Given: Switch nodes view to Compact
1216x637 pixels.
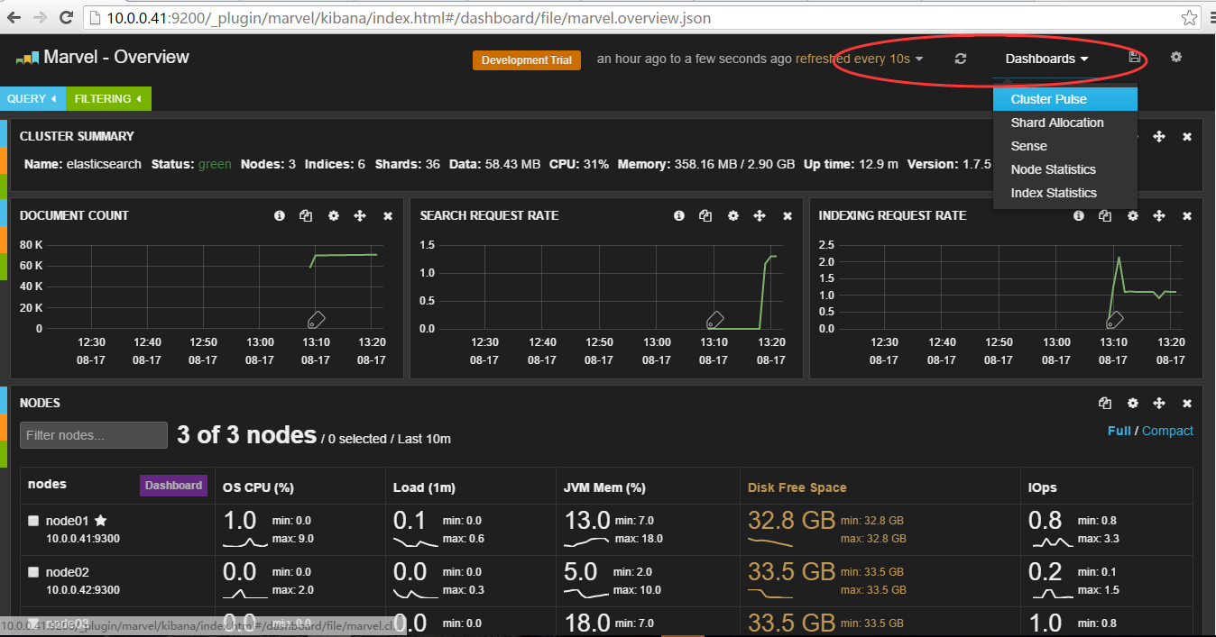Looking at the screenshot, I should pyautogui.click(x=1167, y=431).
